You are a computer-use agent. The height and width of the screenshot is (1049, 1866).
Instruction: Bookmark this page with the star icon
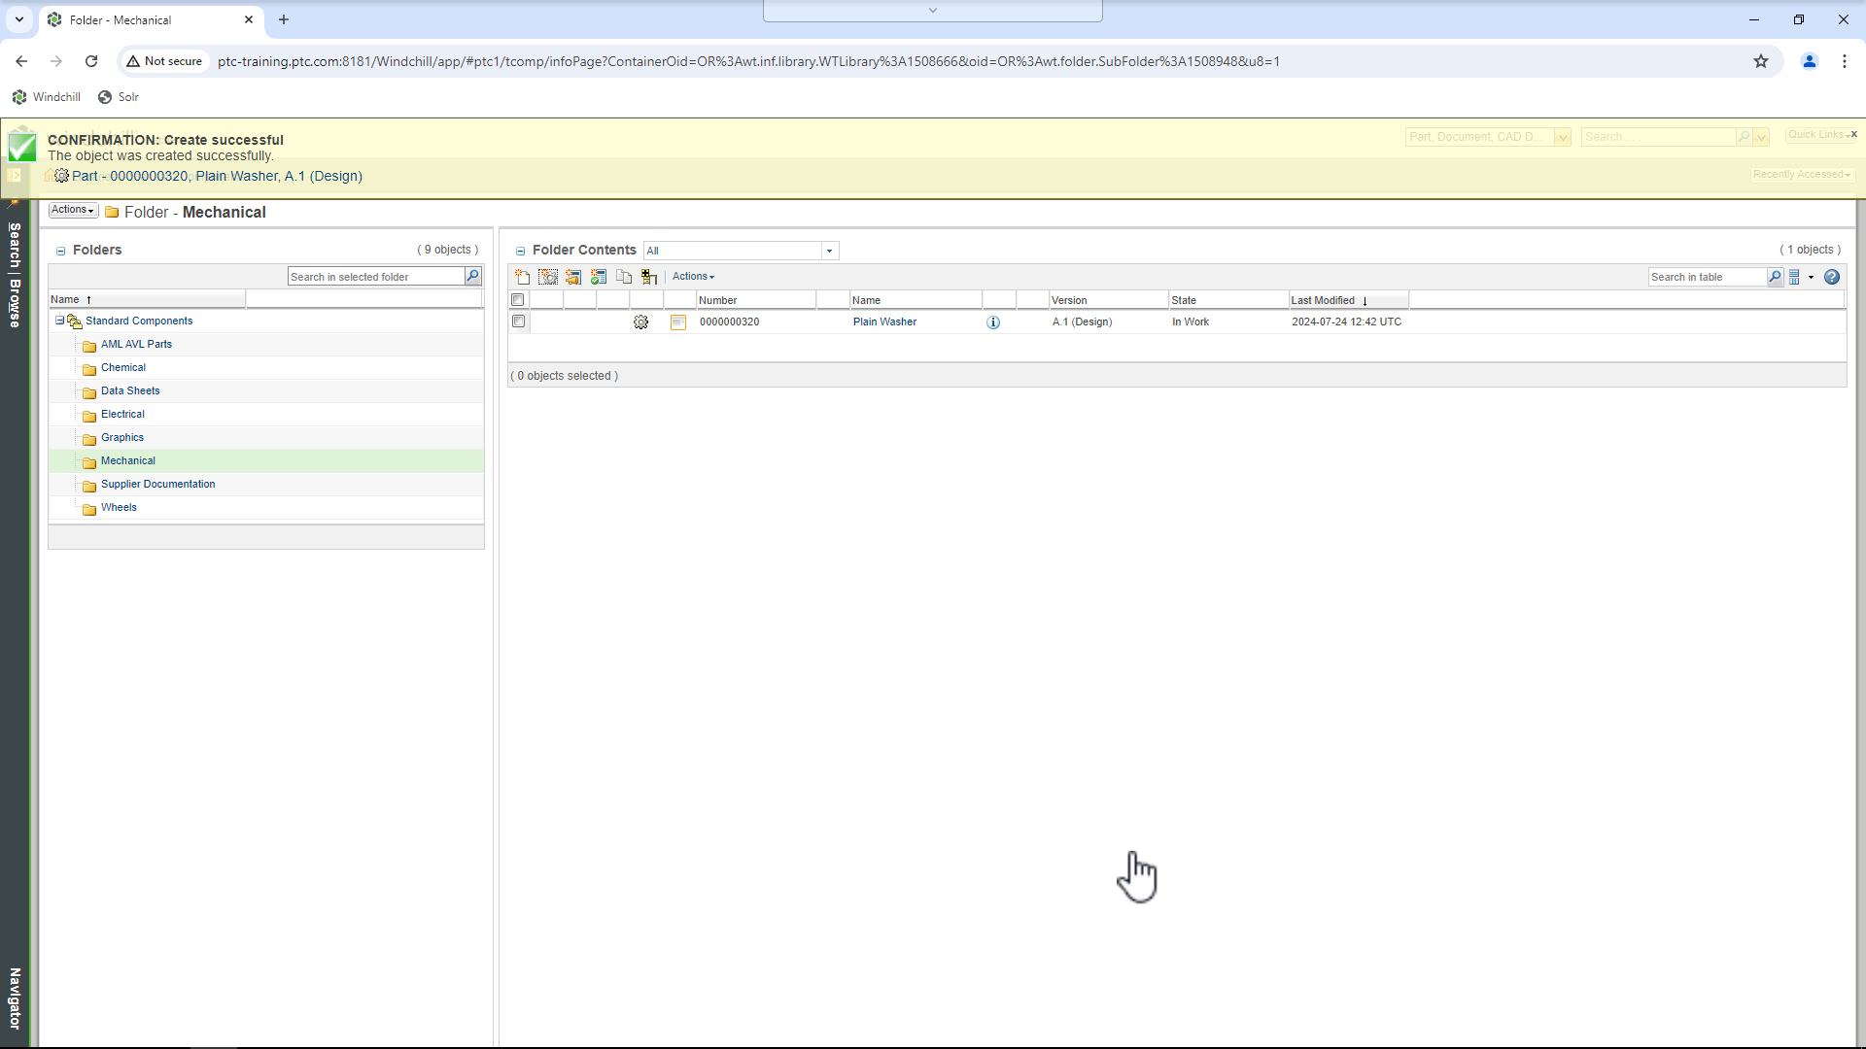[x=1761, y=61]
